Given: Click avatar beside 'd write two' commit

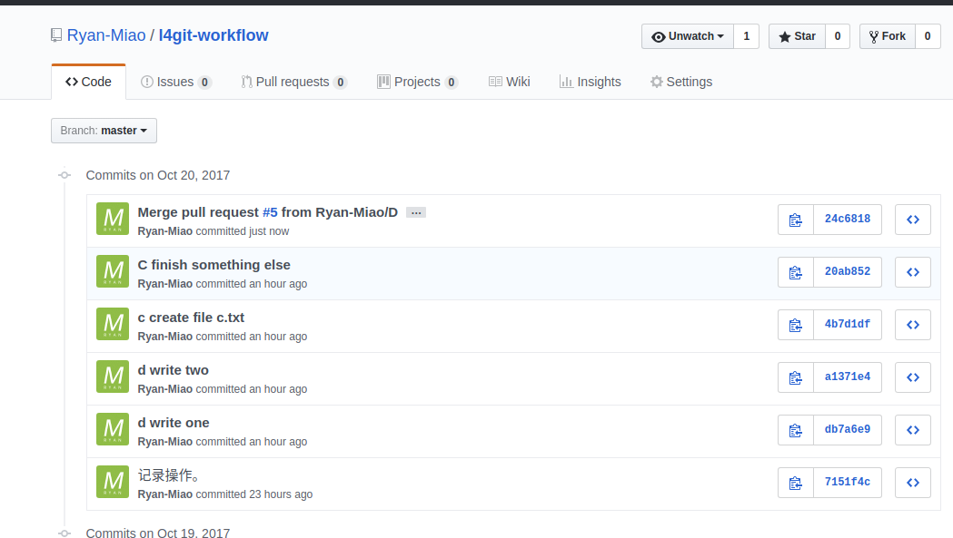Looking at the screenshot, I should point(113,377).
